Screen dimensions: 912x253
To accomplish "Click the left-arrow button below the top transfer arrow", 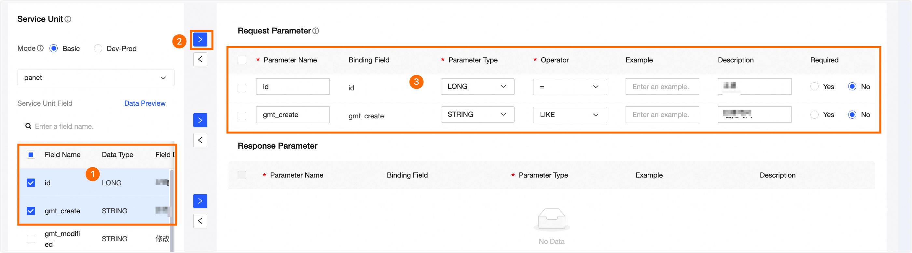I will tap(200, 59).
